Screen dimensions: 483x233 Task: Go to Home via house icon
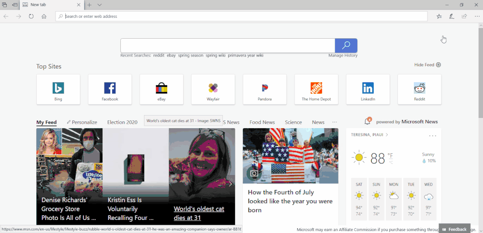44,16
